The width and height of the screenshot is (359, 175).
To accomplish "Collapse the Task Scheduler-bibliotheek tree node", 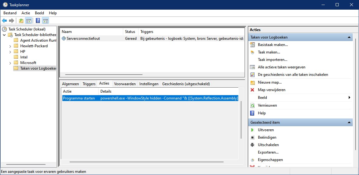I will 4,35.
